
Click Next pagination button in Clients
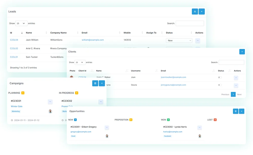coord(239,94)
